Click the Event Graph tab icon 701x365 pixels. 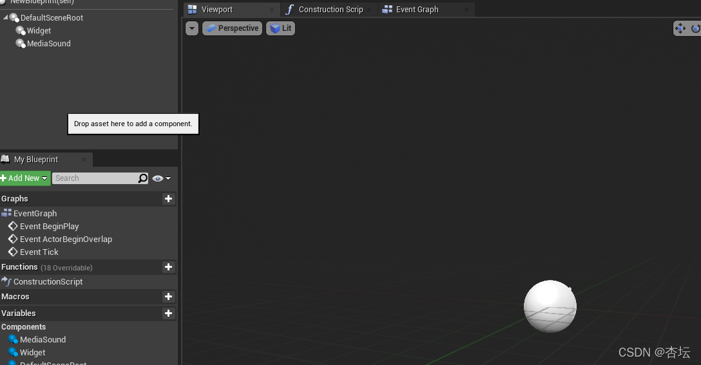point(387,10)
